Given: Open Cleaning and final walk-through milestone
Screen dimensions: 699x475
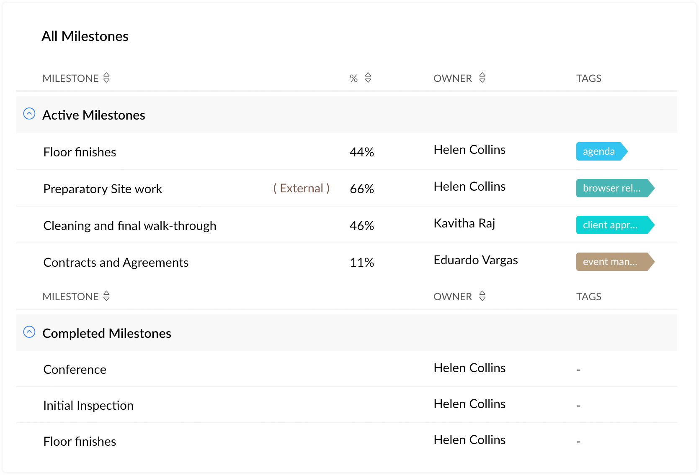Looking at the screenshot, I should click(x=130, y=226).
